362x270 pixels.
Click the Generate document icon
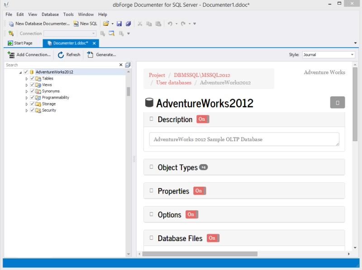[90, 55]
